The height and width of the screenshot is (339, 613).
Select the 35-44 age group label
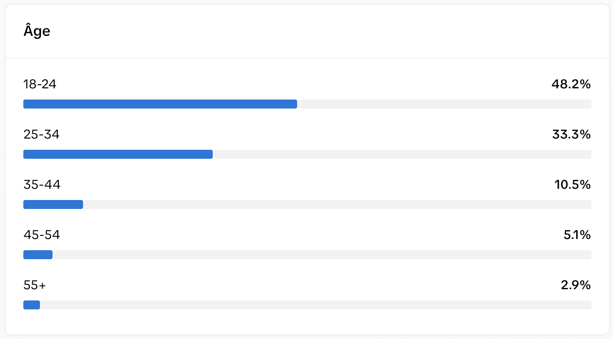click(42, 185)
